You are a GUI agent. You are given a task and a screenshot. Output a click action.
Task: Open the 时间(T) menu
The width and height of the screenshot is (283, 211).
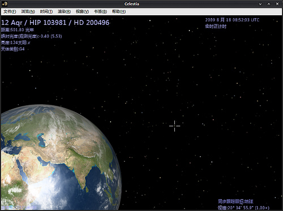click(46, 11)
